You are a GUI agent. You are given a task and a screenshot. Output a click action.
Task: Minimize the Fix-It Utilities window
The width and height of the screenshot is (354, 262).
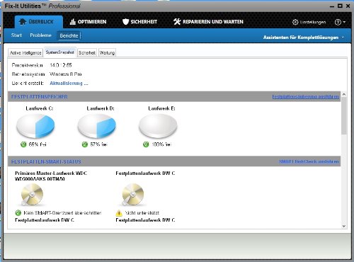(332, 6)
